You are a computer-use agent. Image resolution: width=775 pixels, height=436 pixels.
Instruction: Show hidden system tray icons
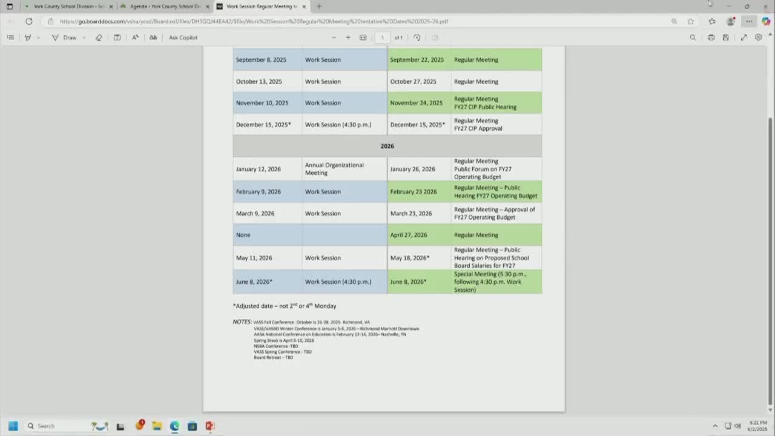[715, 426]
